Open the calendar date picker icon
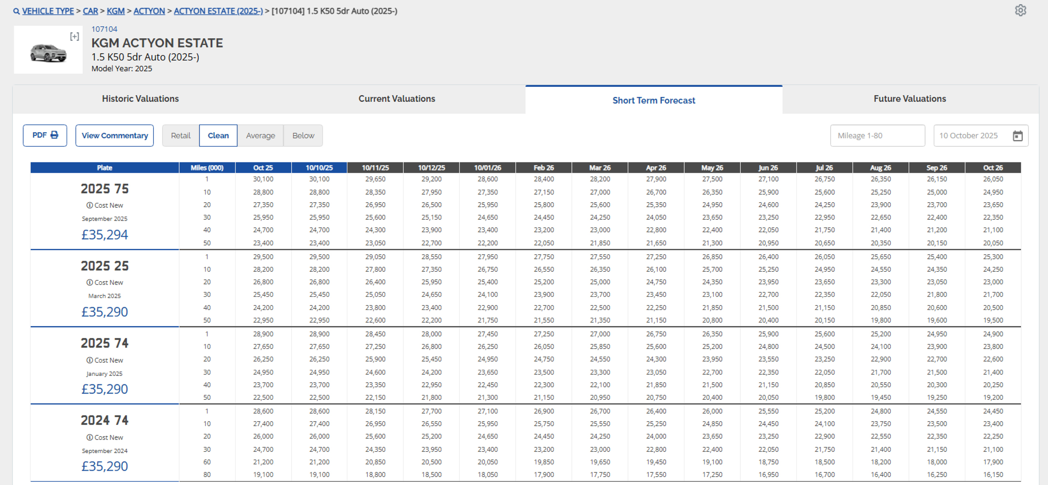 1017,136
